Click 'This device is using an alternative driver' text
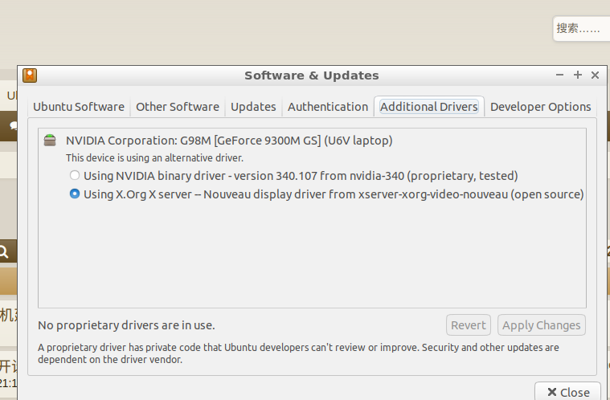Image resolution: width=610 pixels, height=400 pixels. [x=154, y=157]
